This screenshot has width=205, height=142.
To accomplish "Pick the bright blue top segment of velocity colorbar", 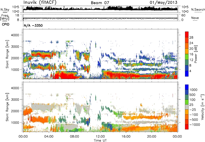I will click(187, 87).
